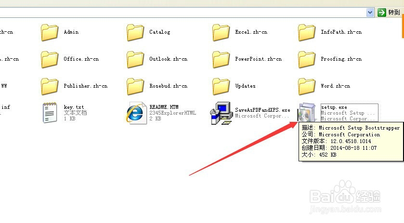Click the 转到 button label
Viewport: 404px width, 223px height.
pyautogui.click(x=394, y=13)
